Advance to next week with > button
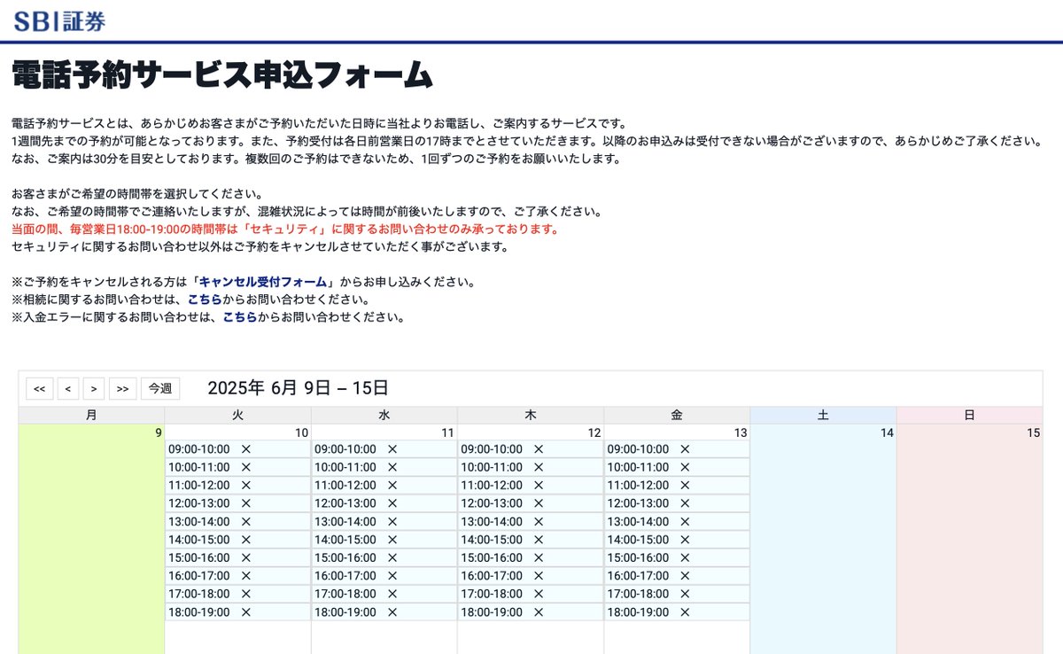 94,388
